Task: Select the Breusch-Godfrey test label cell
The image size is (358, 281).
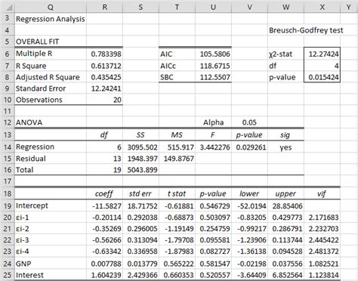Action: (306, 30)
